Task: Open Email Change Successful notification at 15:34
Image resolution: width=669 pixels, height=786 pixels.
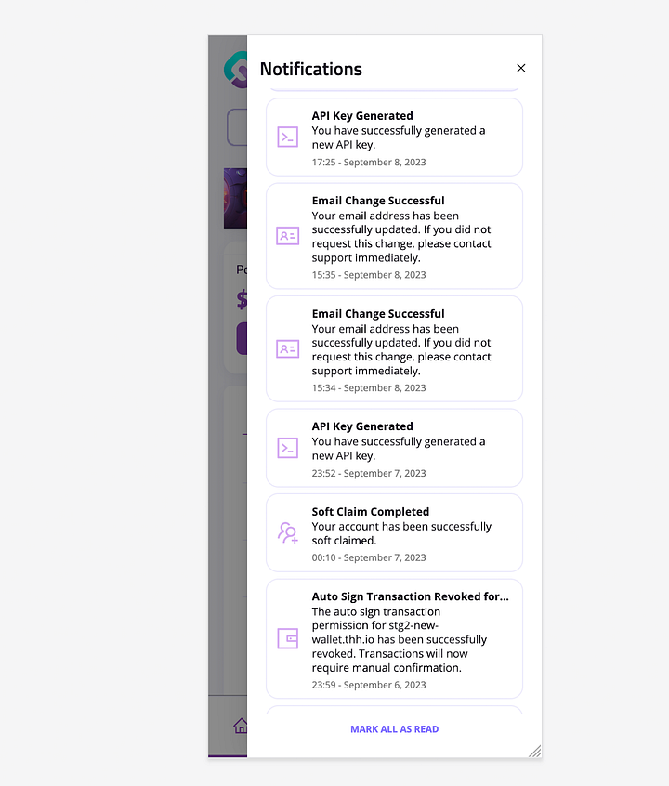Action: (x=394, y=349)
